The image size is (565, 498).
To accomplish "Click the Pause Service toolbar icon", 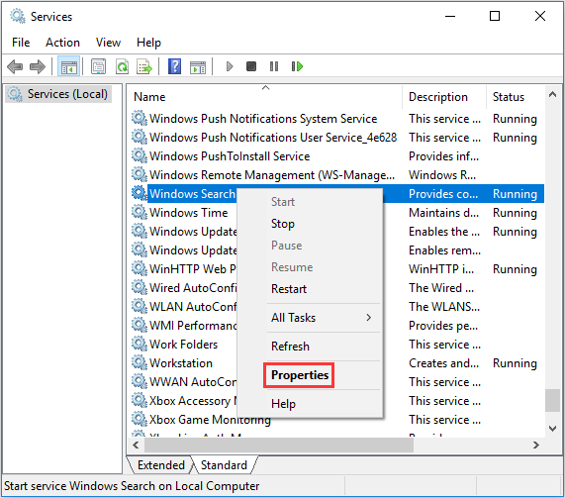I will [274, 66].
